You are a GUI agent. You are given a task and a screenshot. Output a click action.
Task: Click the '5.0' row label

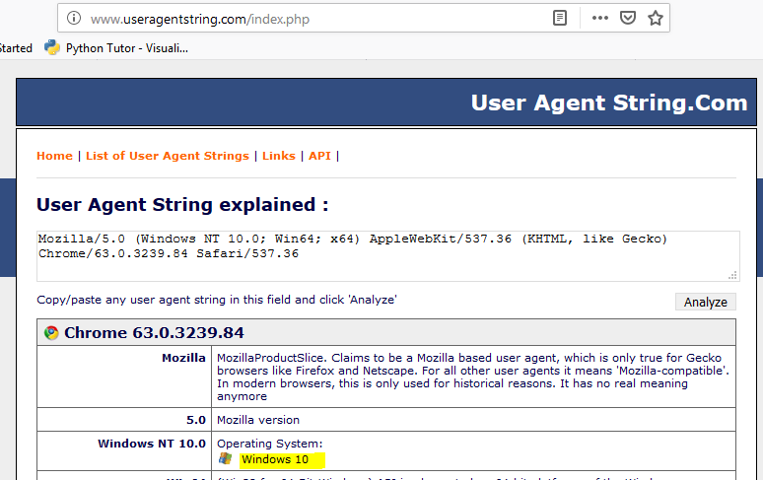pyautogui.click(x=196, y=420)
